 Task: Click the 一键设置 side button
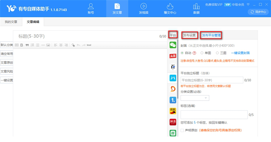(x=6, y=80)
